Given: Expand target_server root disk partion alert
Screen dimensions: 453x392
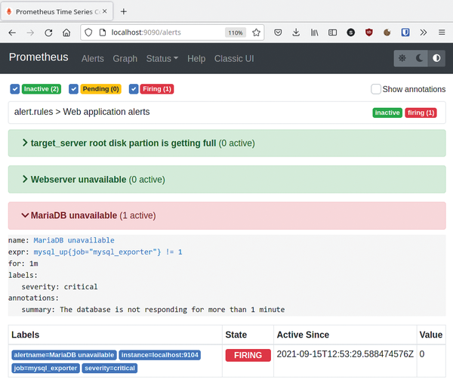Looking at the screenshot, I should click(226, 144).
